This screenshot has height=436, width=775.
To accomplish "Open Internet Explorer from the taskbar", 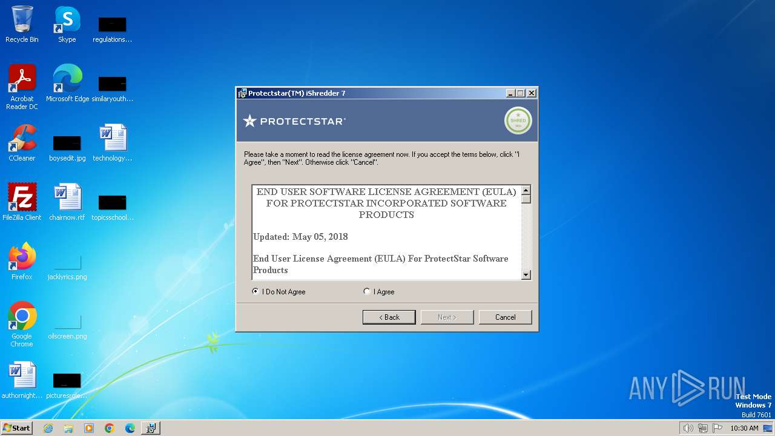I will point(48,428).
